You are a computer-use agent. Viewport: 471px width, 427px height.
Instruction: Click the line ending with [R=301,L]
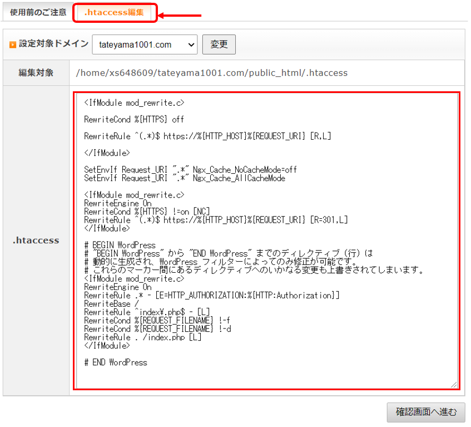click(x=216, y=220)
